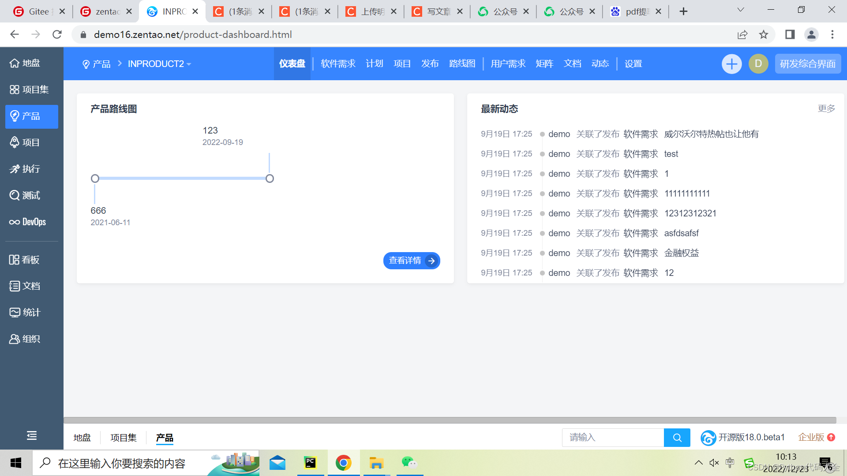847x476 pixels.
Task: Open the search by clicking the magnifier icon
Action: (x=677, y=437)
